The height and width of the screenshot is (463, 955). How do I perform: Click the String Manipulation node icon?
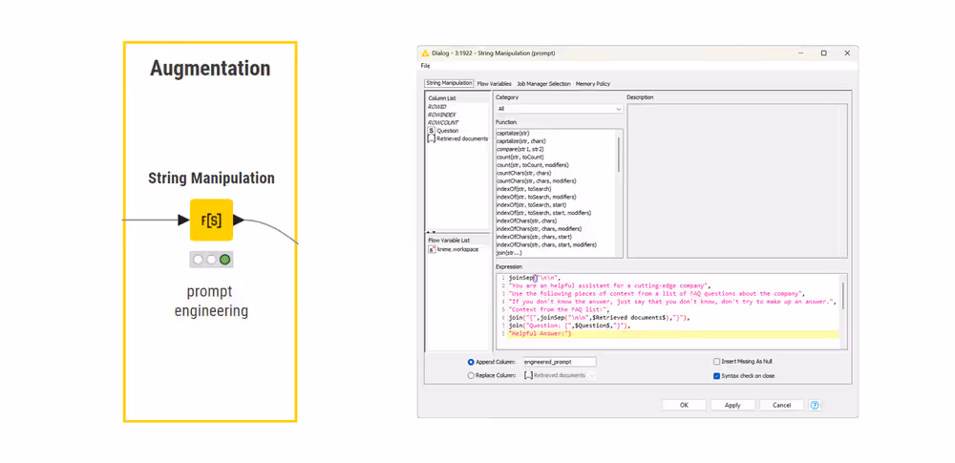click(211, 221)
